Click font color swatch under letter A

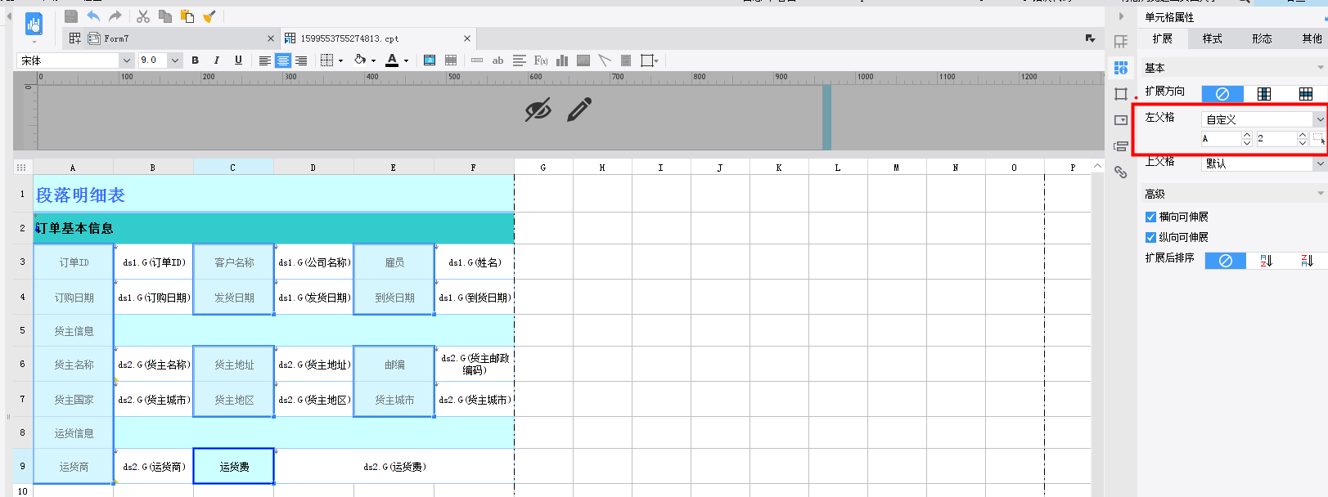point(392,60)
